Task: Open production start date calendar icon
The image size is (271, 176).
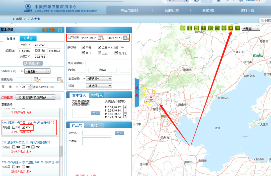Action: point(101,38)
